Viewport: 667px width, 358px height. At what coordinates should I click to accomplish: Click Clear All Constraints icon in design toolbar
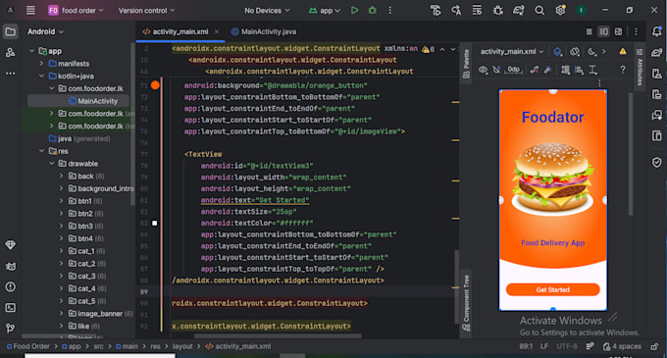coord(535,70)
